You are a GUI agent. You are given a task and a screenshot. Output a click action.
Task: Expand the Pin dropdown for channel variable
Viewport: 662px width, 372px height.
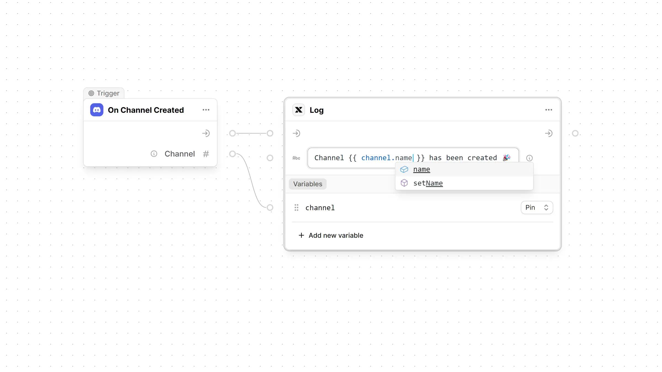pos(536,207)
